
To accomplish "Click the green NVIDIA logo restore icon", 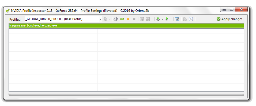I will 122,19.
